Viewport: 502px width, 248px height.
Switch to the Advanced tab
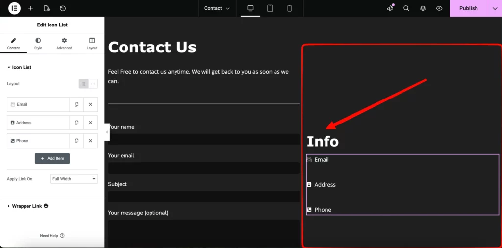tap(64, 44)
